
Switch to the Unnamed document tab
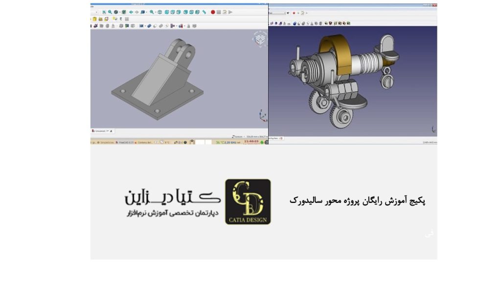(x=101, y=131)
